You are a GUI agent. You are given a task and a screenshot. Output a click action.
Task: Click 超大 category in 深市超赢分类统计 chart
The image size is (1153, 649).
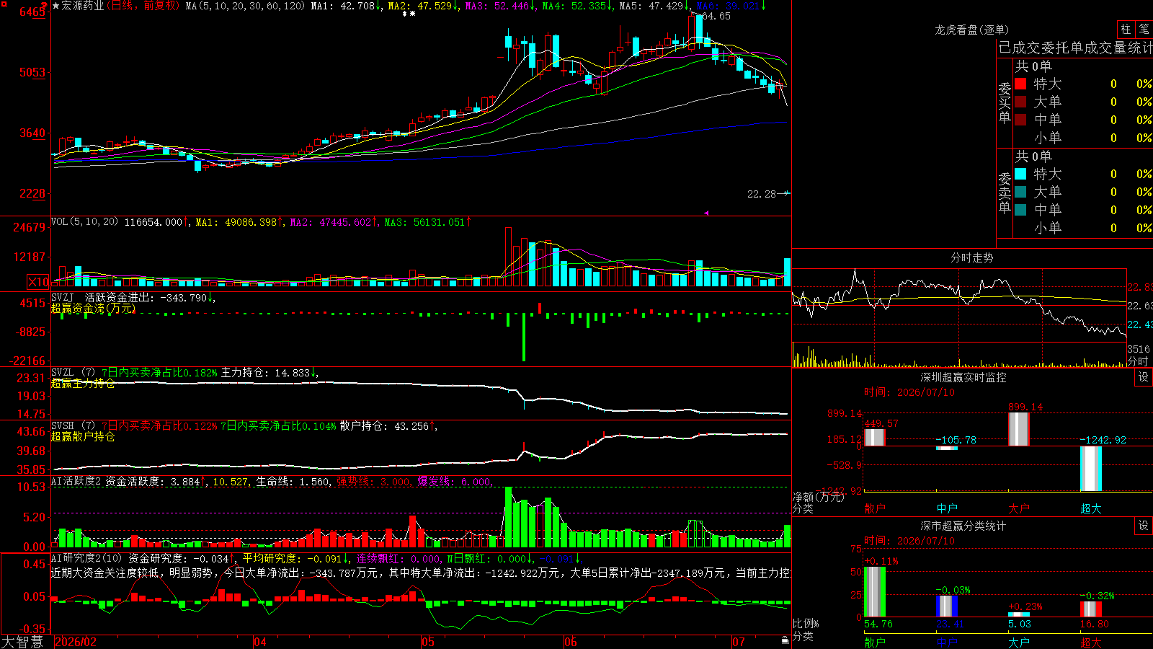[x=1091, y=643]
